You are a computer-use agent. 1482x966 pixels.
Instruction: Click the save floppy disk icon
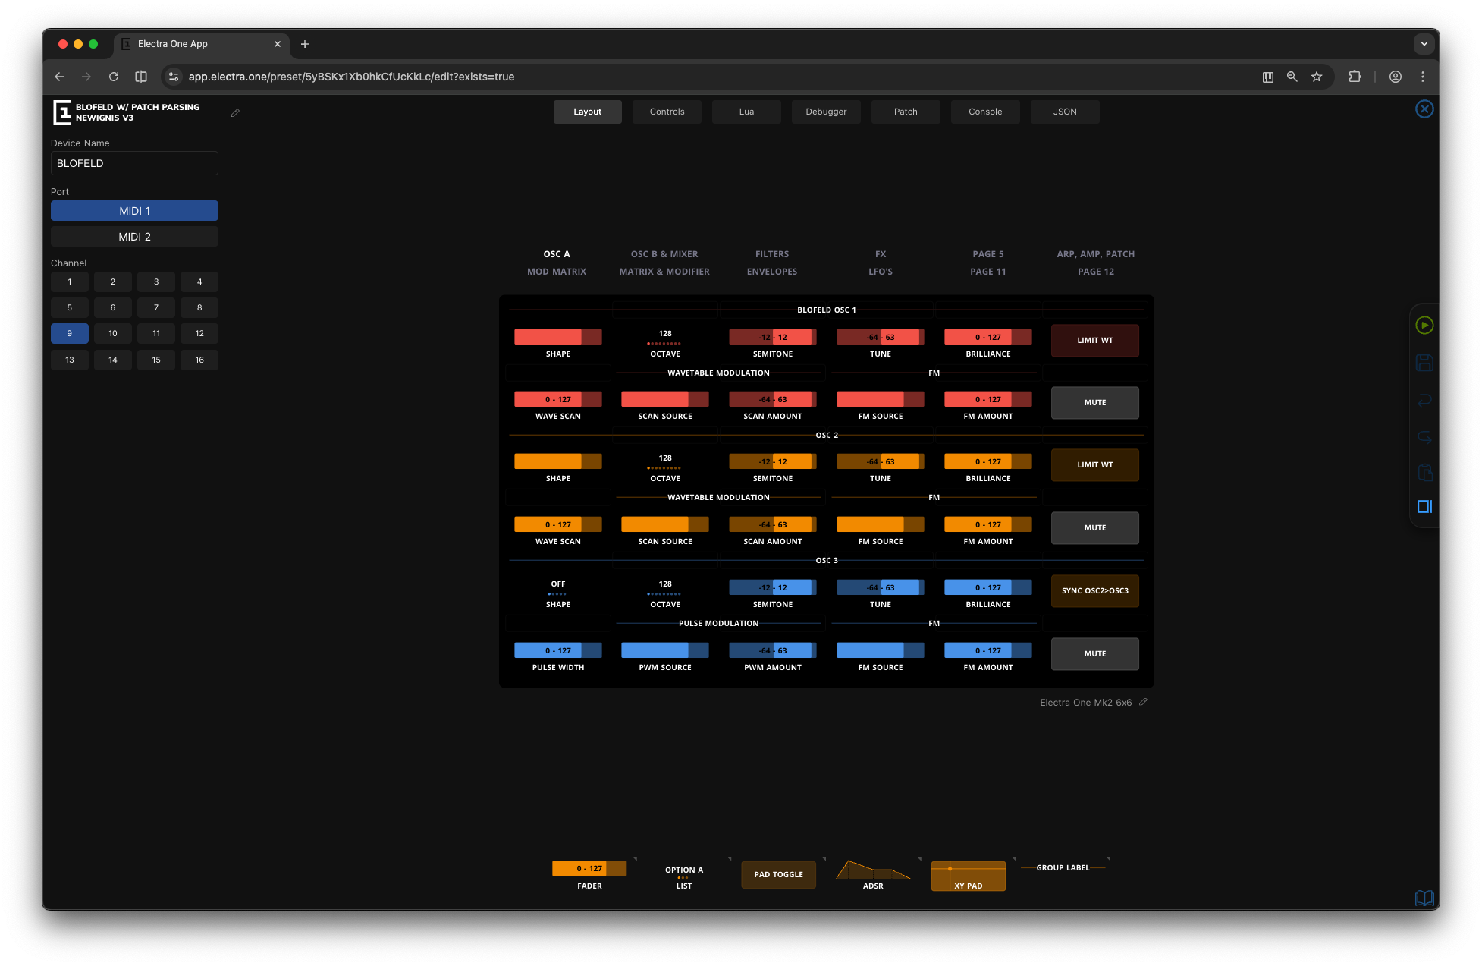[x=1424, y=363]
